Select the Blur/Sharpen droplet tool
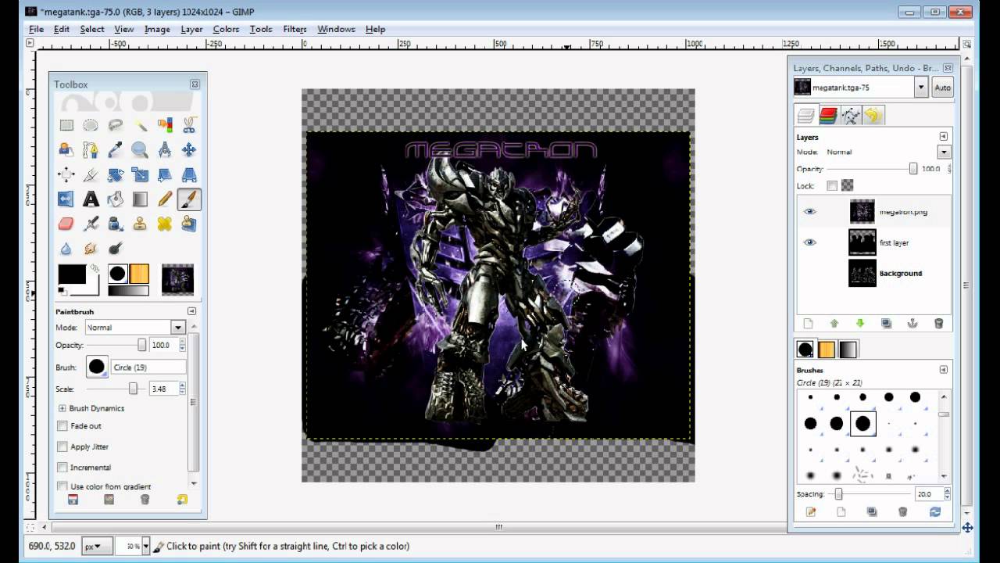Viewport: 1000px width, 563px height. click(x=66, y=249)
